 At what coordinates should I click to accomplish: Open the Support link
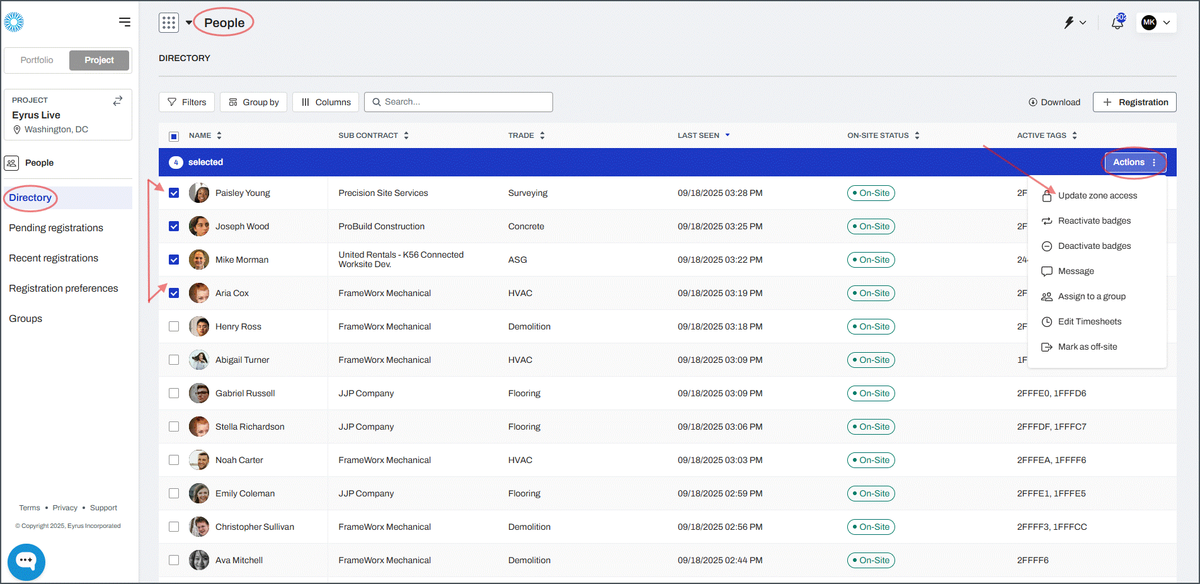[x=103, y=508]
